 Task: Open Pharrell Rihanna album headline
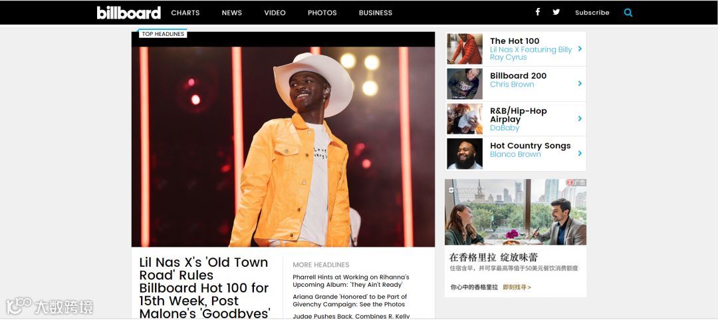[x=351, y=281]
